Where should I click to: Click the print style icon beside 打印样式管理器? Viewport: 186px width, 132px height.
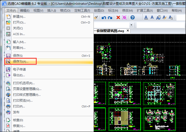[8, 95]
